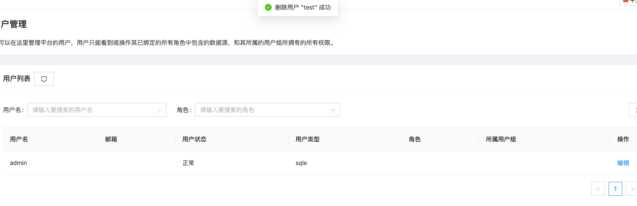
Task: Edit the admin user
Action: pos(623,163)
